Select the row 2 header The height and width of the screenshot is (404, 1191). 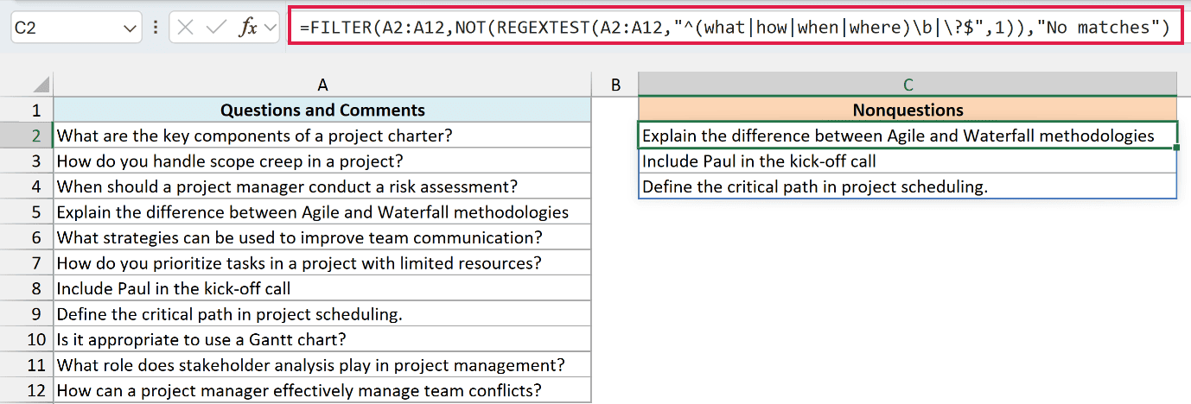(27, 136)
